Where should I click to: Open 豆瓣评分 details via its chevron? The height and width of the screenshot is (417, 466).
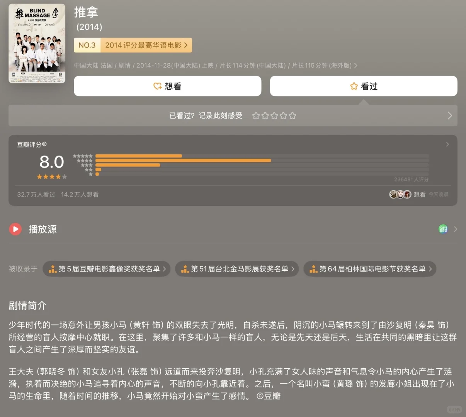click(x=447, y=144)
